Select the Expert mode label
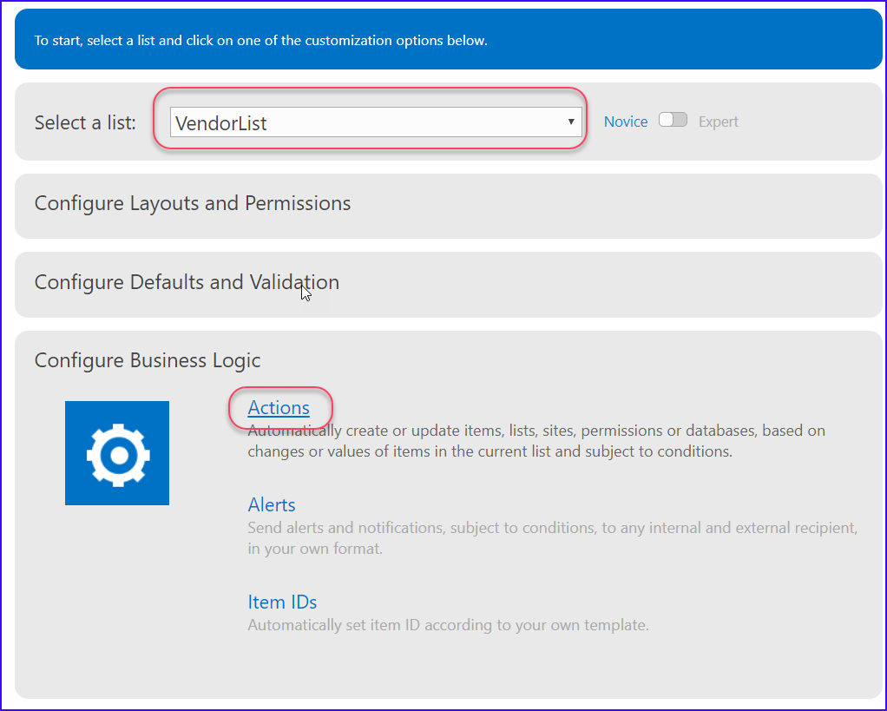 [x=719, y=121]
